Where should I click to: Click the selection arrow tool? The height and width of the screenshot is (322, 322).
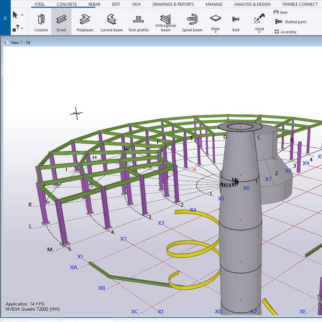point(15,15)
